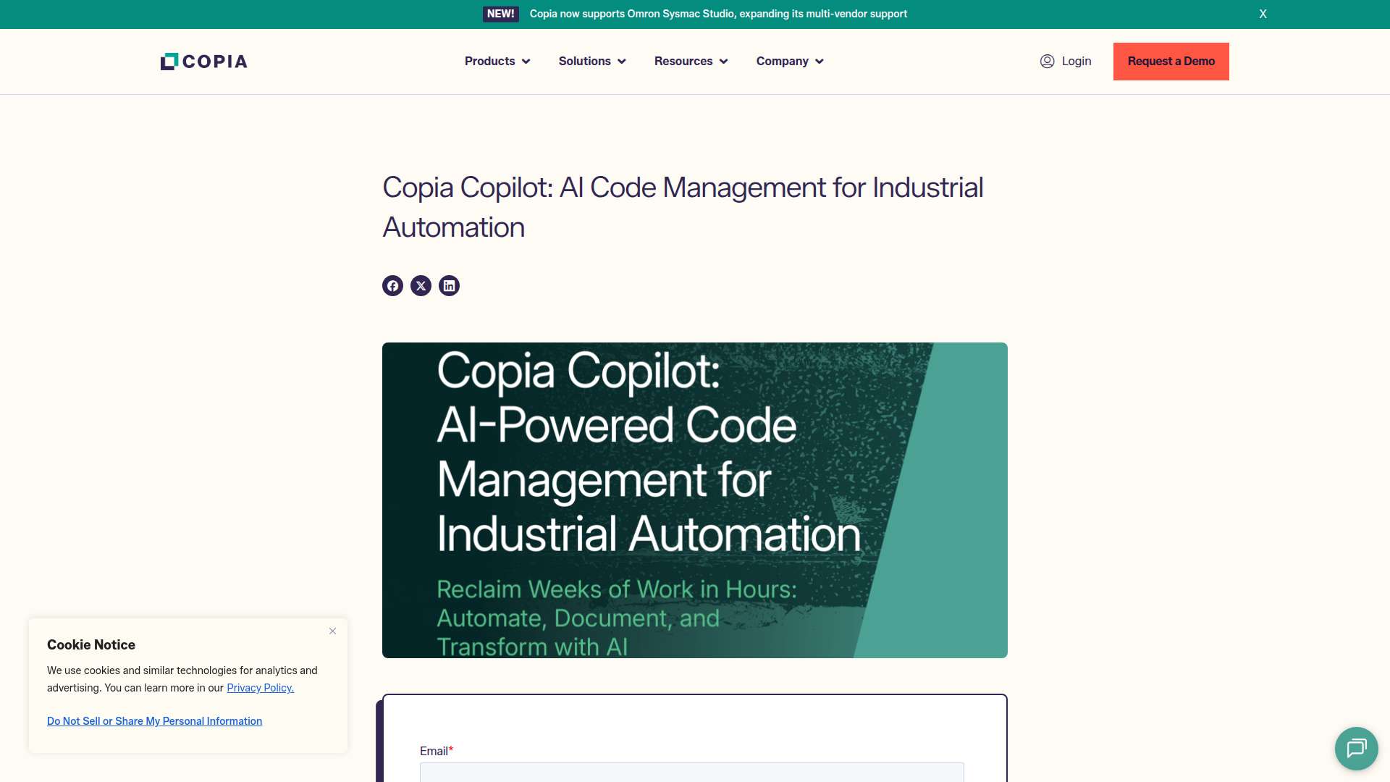Click the NEW! badge in banner
The width and height of the screenshot is (1390, 782).
pyautogui.click(x=500, y=14)
